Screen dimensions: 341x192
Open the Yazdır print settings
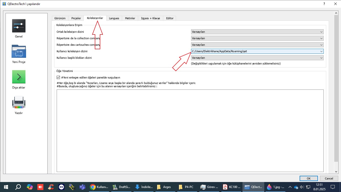coord(19,105)
